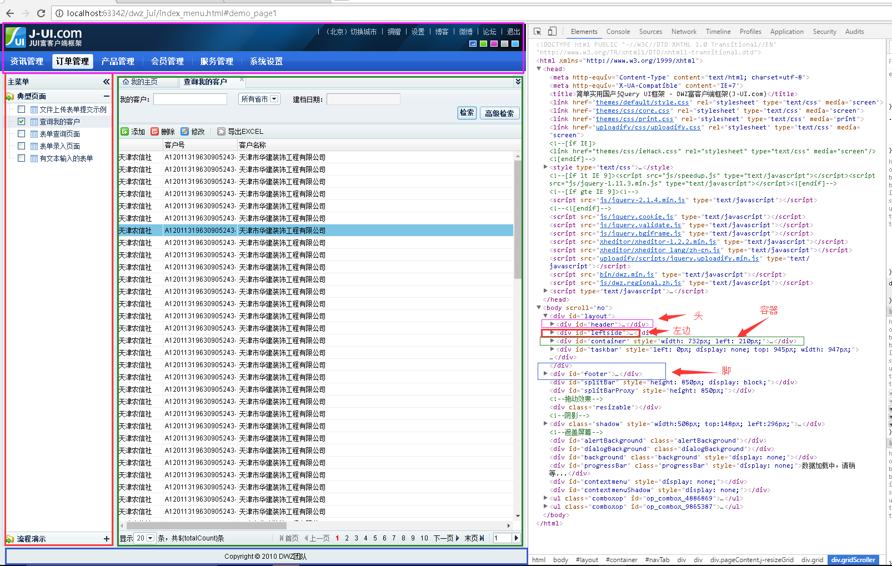Check the 表单录入页面 checkbox
892x566 pixels.
(22, 146)
